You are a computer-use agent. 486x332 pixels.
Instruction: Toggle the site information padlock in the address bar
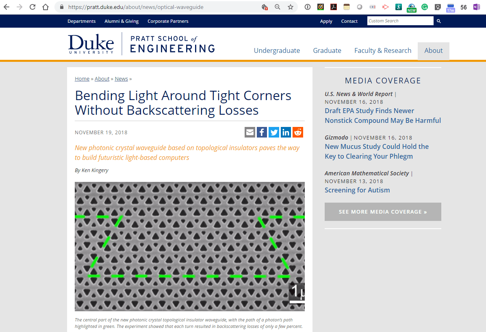[x=61, y=7]
